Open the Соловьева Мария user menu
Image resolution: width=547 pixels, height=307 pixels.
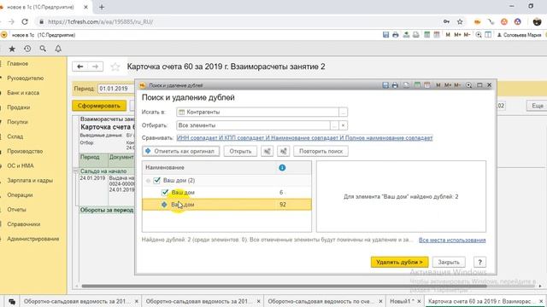(x=519, y=35)
